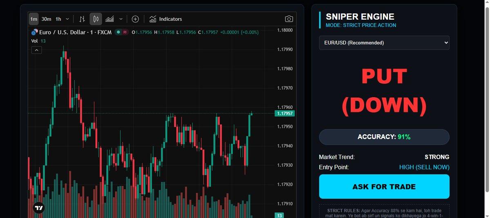The image size is (490, 218).
Task: Open the chart style dropdown
Action: pyautogui.click(x=121, y=19)
